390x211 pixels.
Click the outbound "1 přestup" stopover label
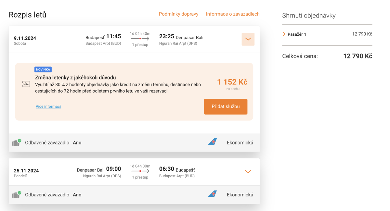140,45
